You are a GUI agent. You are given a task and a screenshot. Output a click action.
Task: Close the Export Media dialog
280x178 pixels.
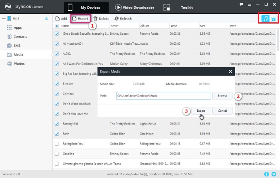(230, 71)
